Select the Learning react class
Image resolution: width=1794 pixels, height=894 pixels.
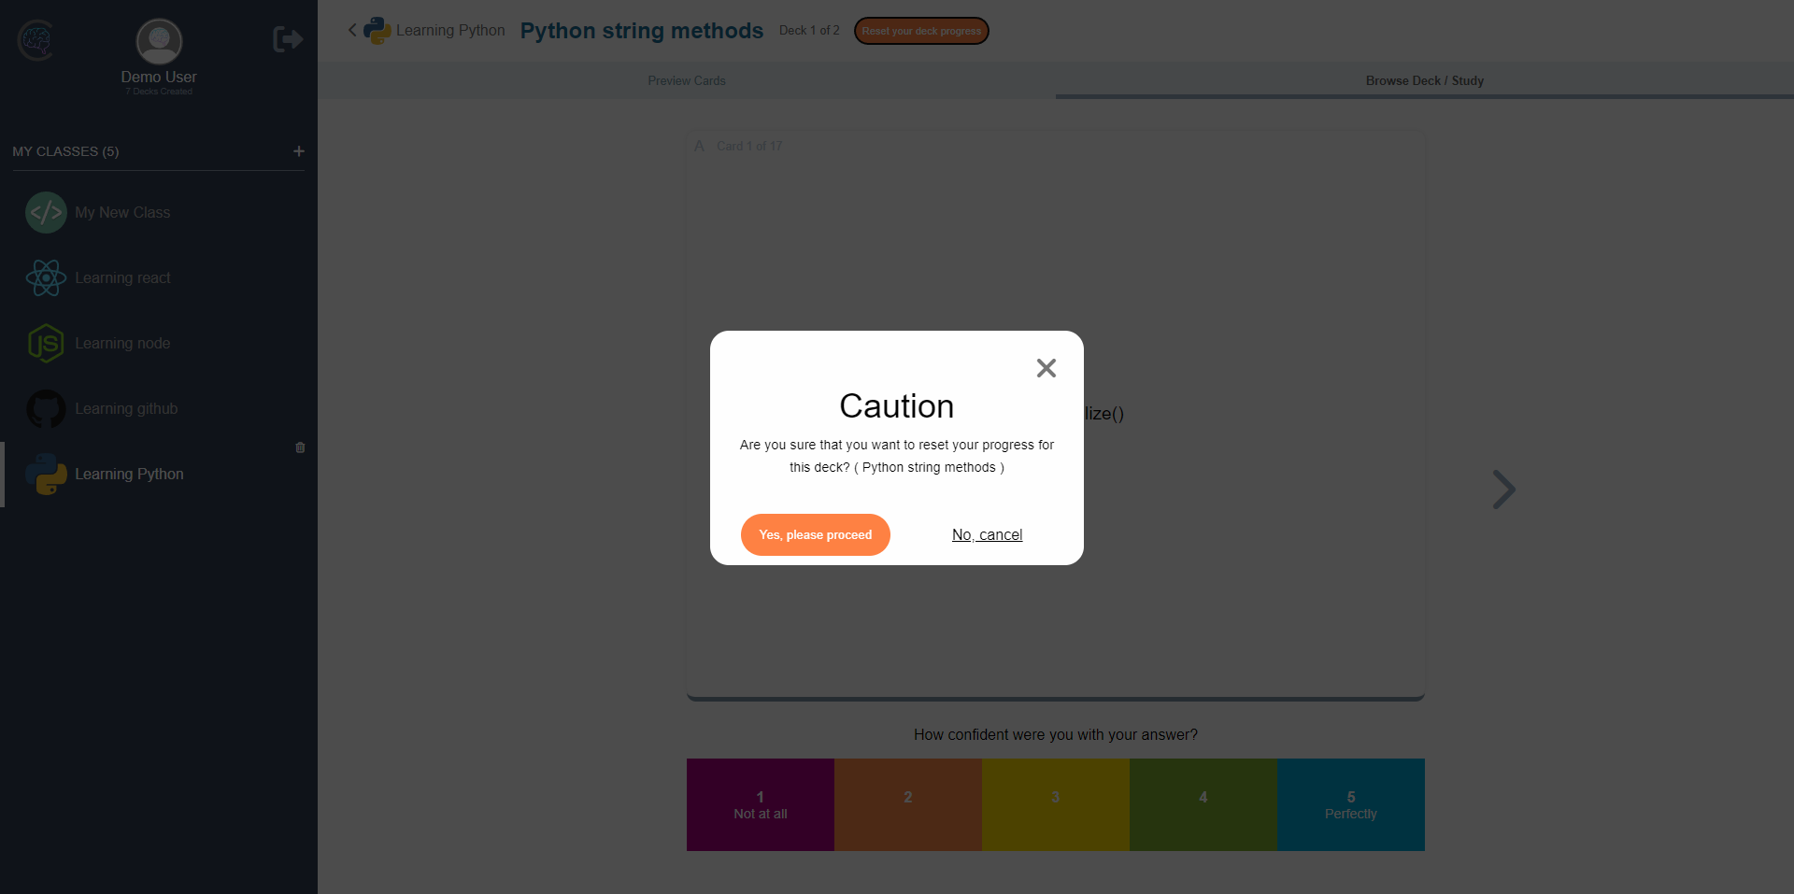click(x=122, y=277)
